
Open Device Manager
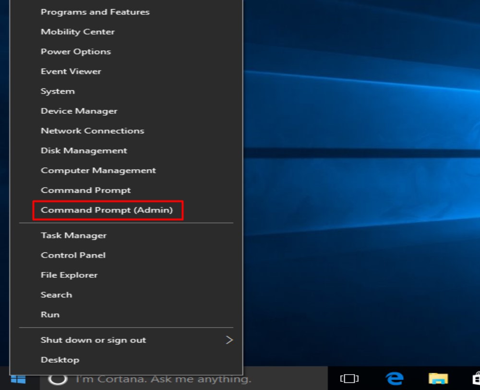(79, 111)
